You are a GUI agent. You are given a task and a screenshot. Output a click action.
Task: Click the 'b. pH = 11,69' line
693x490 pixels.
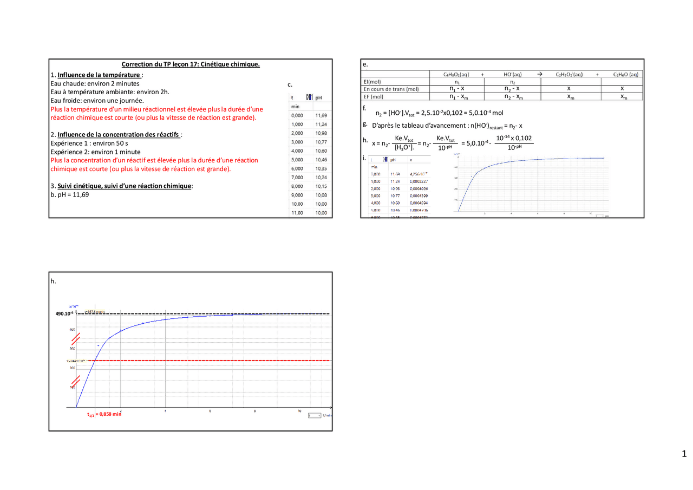click(x=69, y=195)
